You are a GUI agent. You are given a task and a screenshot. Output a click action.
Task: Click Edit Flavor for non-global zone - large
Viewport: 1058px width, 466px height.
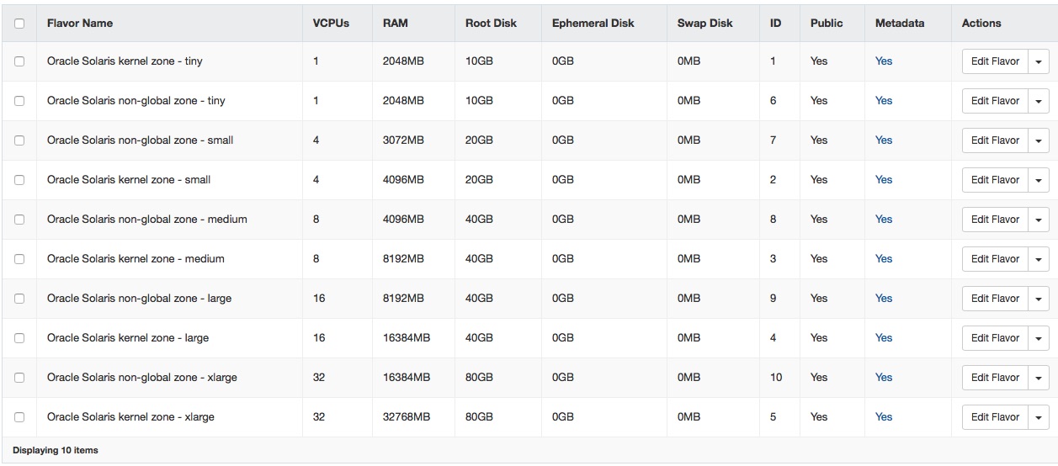pyautogui.click(x=995, y=299)
